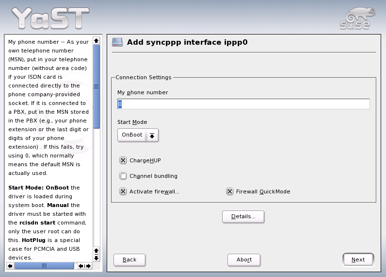The height and width of the screenshot is (277, 386).
Task: Click the "Add syncppp interface ippp0" heading
Action: pos(187,42)
